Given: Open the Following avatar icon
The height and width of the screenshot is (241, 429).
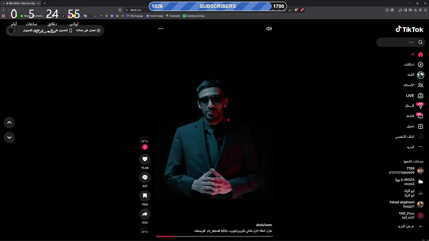Looking at the screenshot, I should 420,75.
